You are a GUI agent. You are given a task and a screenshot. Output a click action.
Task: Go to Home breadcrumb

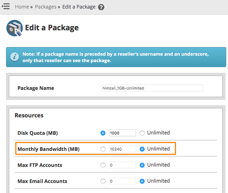[x=22, y=7]
